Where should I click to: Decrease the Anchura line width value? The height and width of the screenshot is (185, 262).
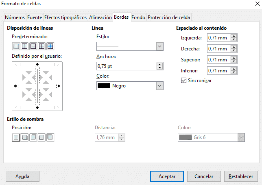pyautogui.click(x=160, y=68)
